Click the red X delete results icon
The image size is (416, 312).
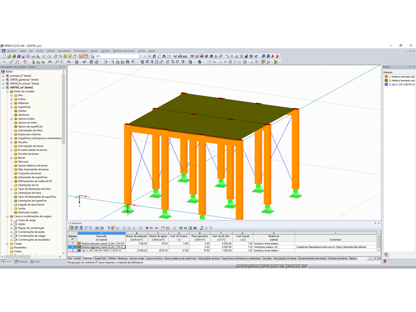click(x=241, y=56)
